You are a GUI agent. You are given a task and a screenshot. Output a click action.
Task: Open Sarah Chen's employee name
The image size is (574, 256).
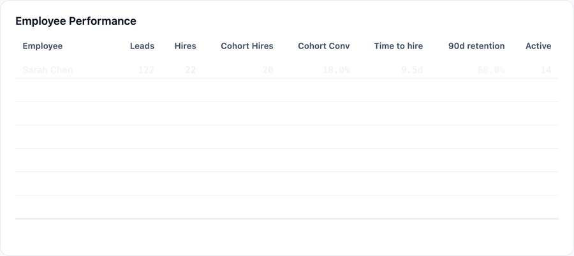coord(48,70)
